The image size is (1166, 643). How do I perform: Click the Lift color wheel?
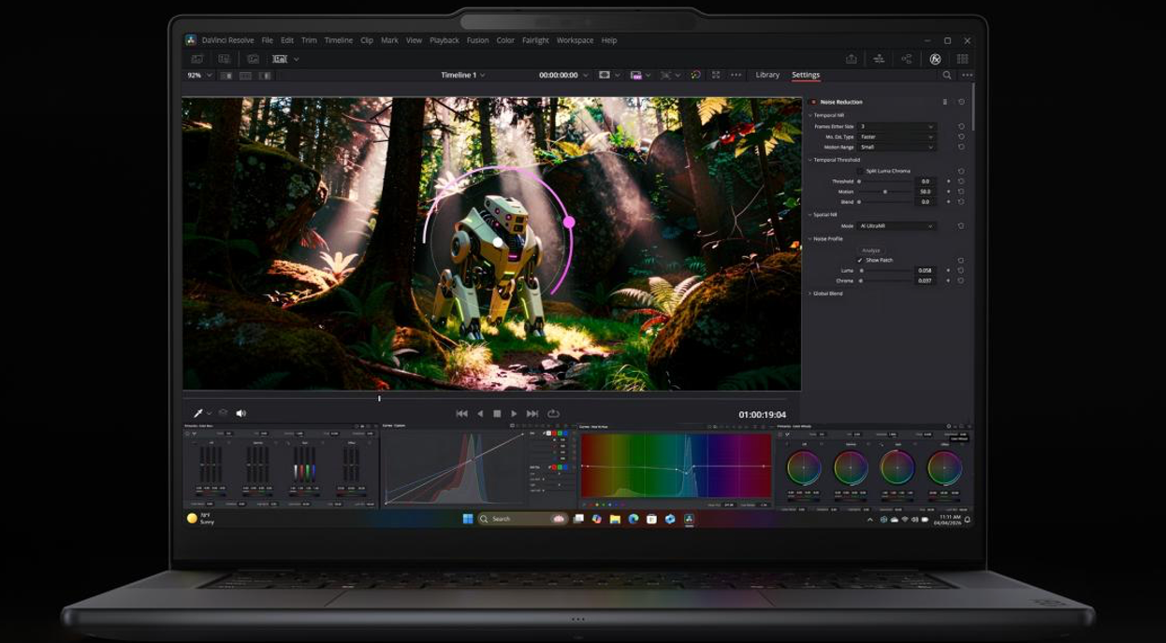pos(804,466)
